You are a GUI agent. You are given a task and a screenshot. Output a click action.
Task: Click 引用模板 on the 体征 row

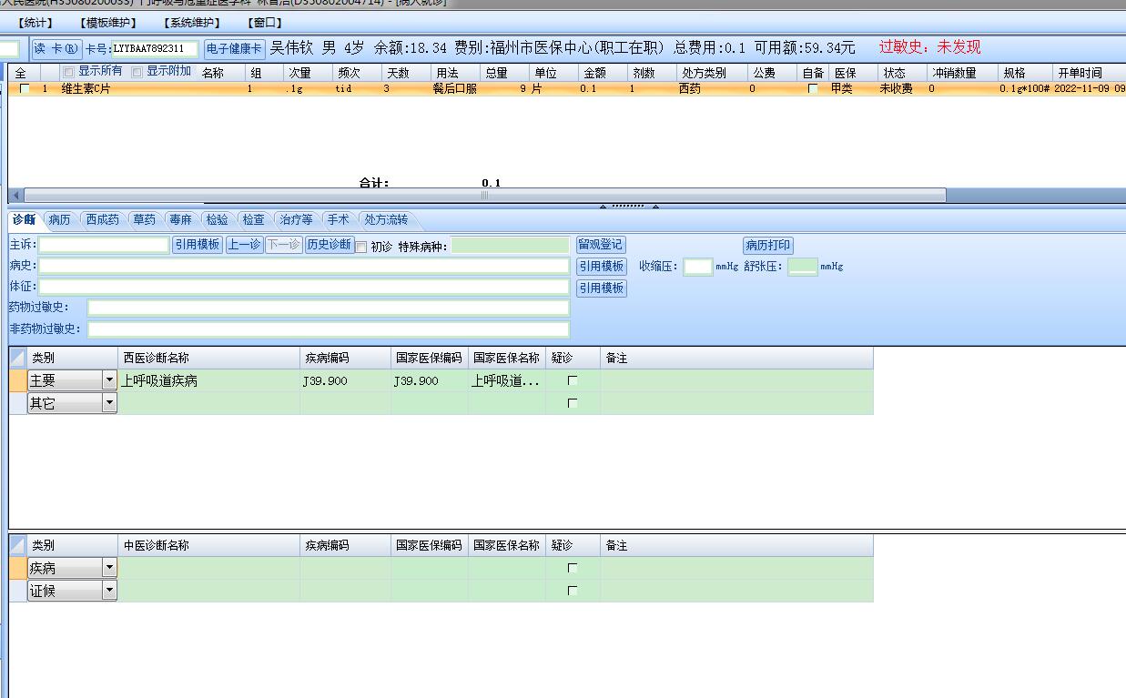(602, 288)
